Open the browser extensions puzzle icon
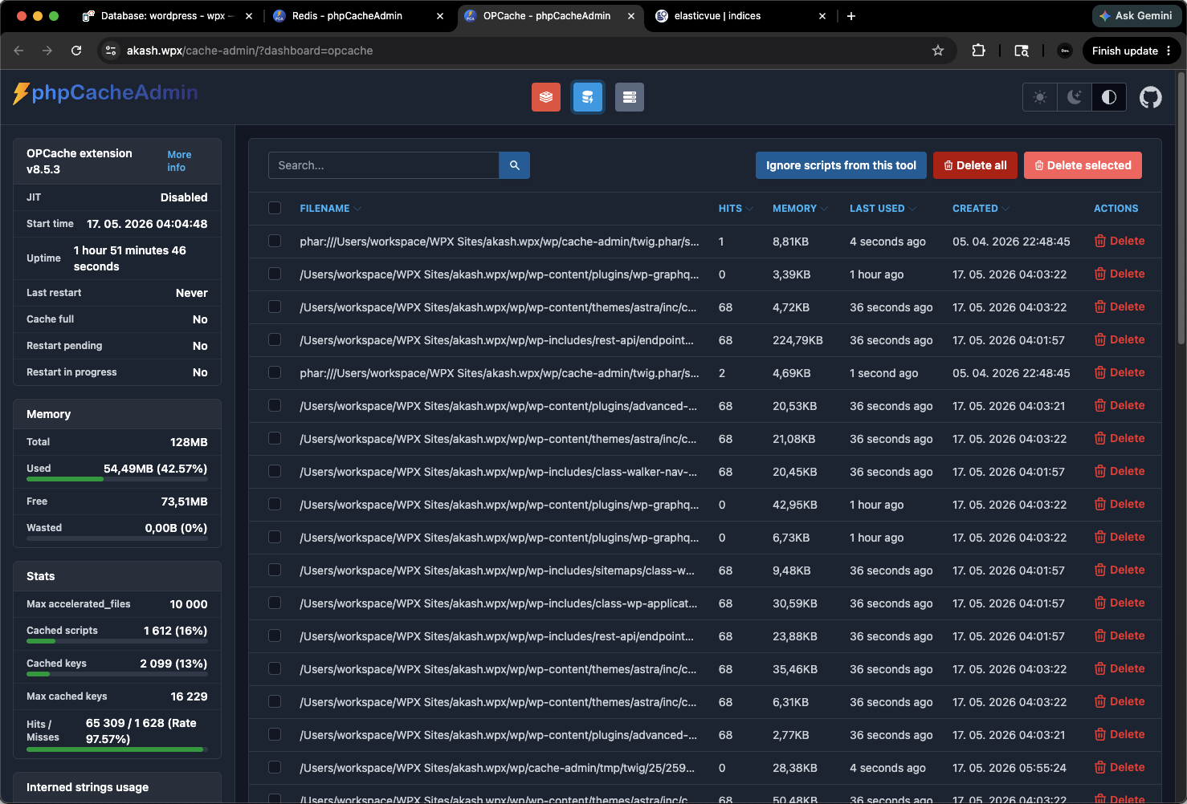 [978, 51]
